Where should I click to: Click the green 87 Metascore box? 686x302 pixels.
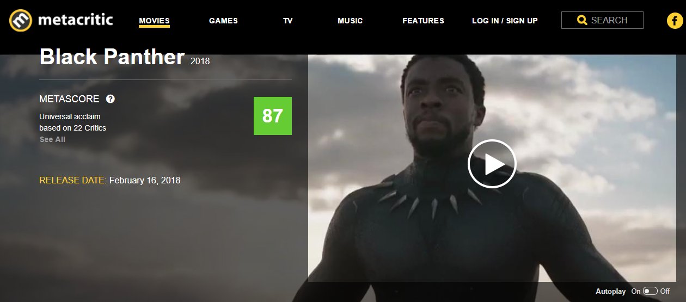tap(273, 116)
